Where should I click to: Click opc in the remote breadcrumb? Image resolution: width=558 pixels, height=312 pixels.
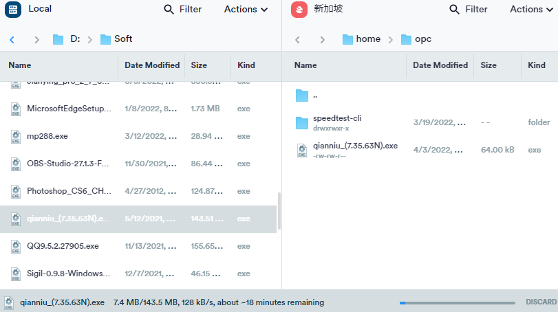tap(423, 39)
